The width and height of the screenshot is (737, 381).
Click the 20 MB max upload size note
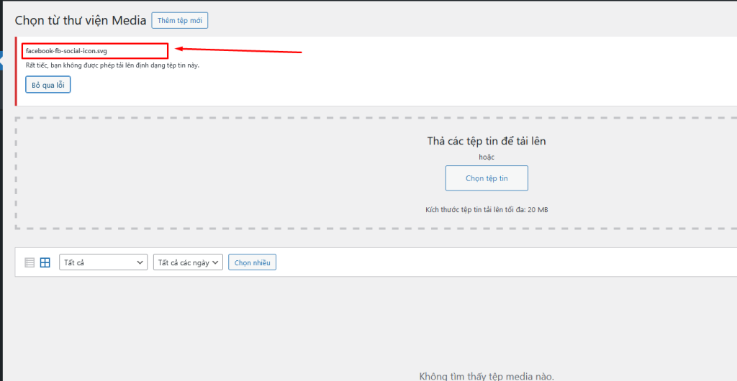click(x=487, y=210)
